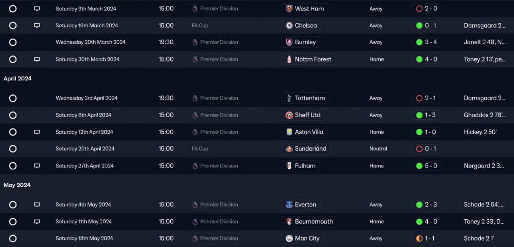Click the red loss indicator for Tottenham result

[x=419, y=98]
